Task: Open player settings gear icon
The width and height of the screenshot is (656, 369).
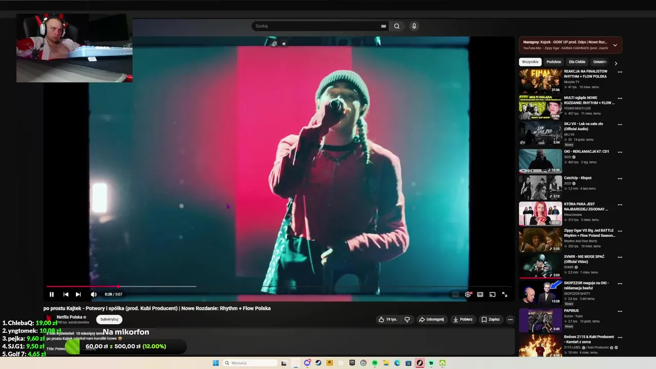Action: click(x=468, y=294)
